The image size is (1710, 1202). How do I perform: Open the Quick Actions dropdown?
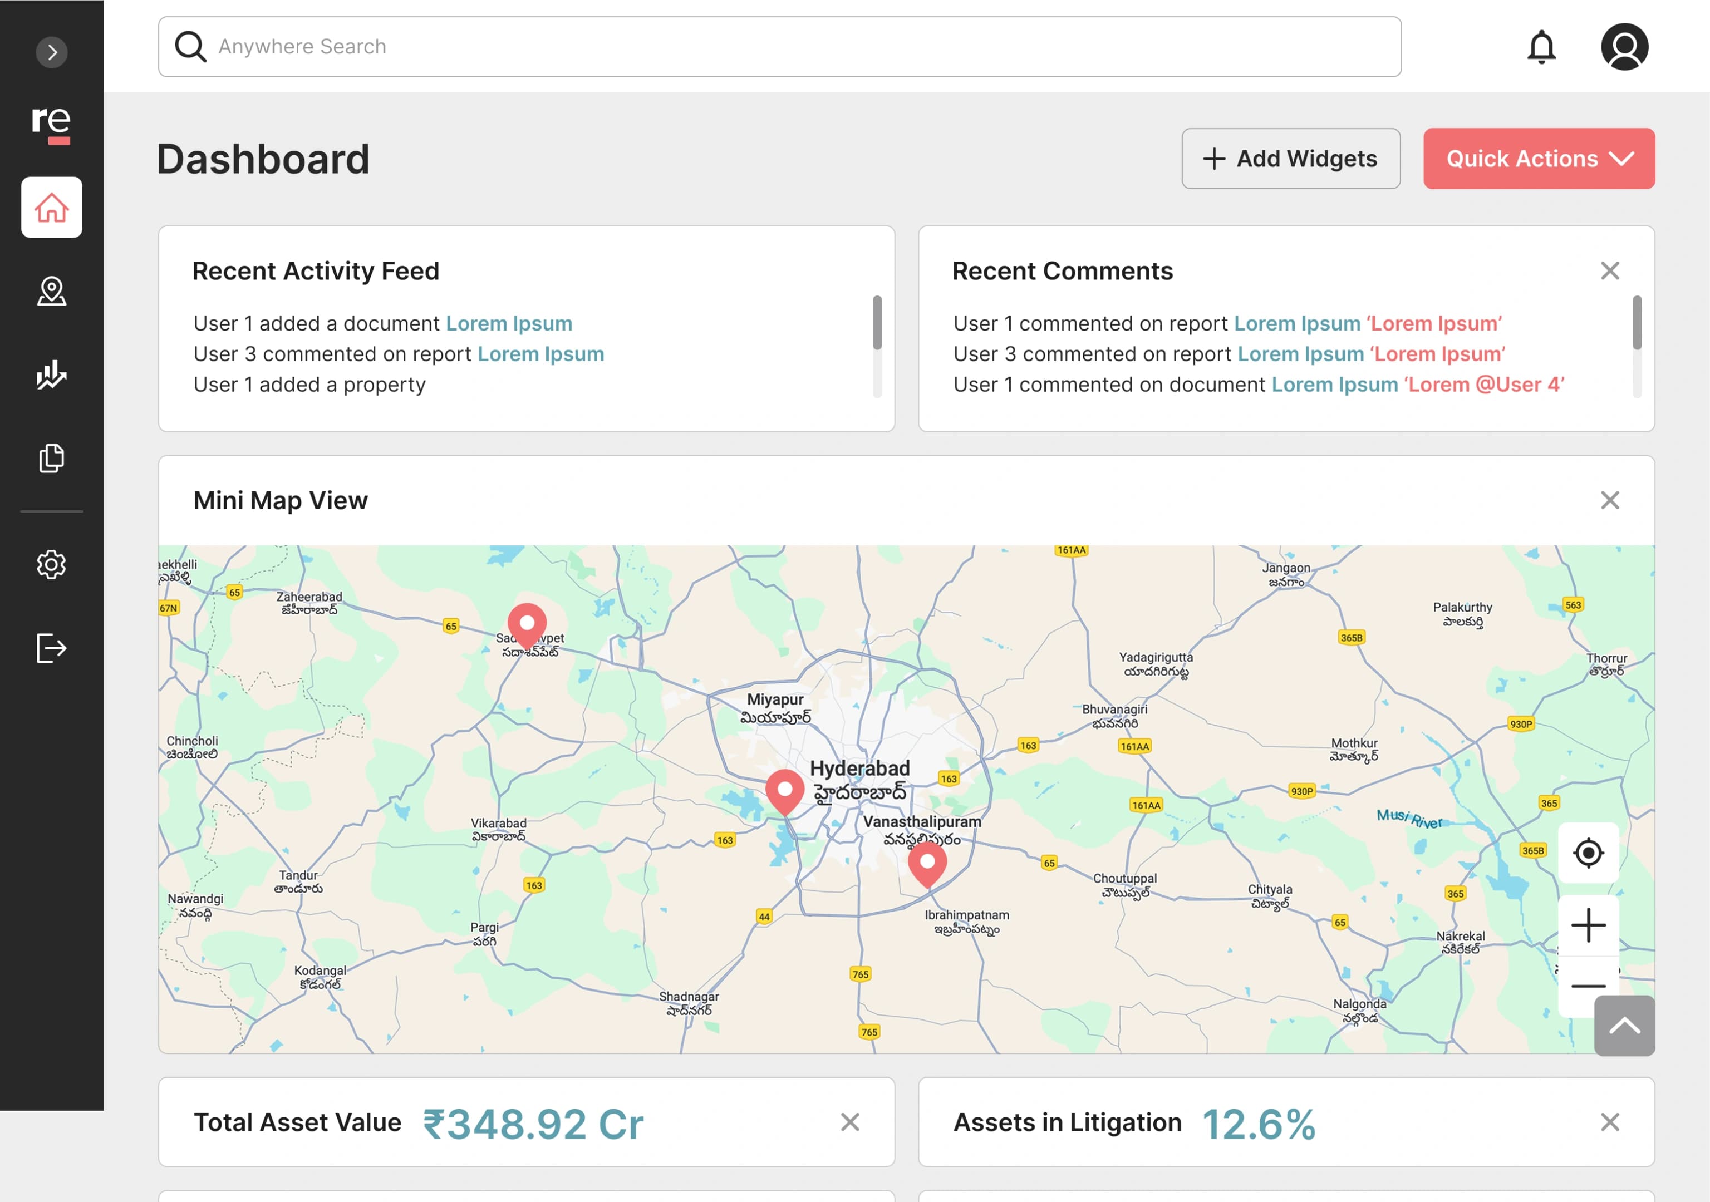tap(1539, 159)
